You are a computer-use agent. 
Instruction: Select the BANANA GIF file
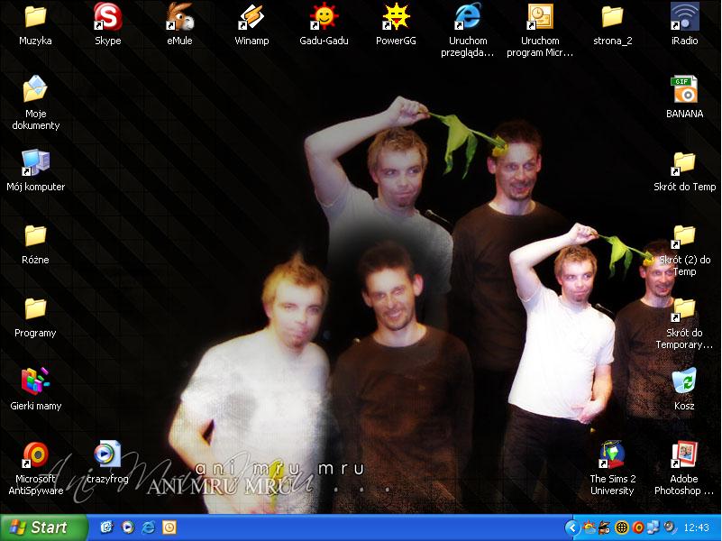pos(684,97)
